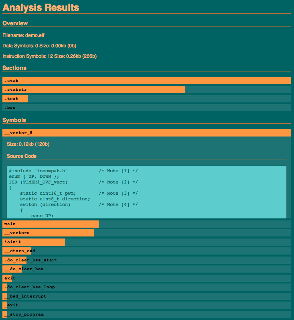Image resolution: width=294 pixels, height=320 pixels.
Task: Expand the .stabstr section row
Action: point(147,90)
